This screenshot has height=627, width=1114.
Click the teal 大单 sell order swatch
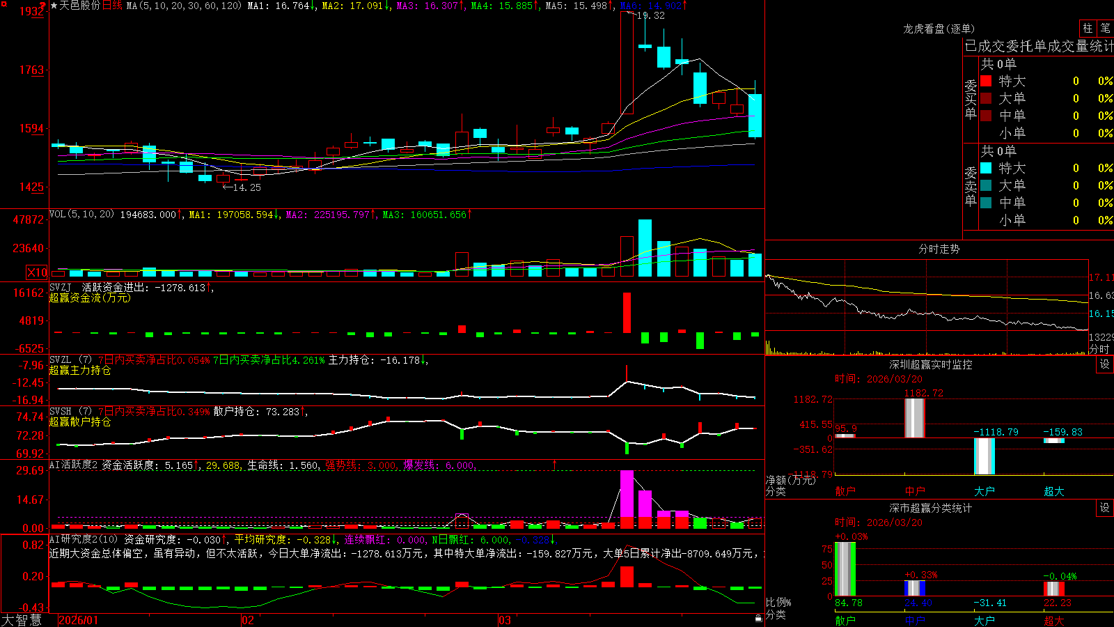click(x=986, y=185)
